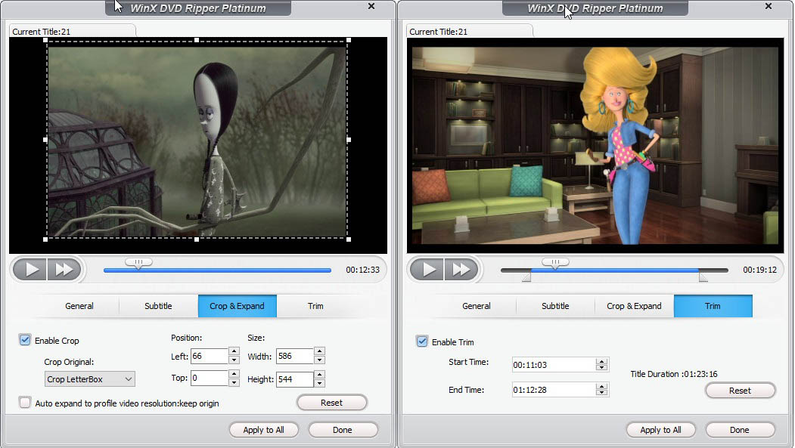This screenshot has height=448, width=795.
Task: Open the General tab in the right window
Action: (477, 306)
